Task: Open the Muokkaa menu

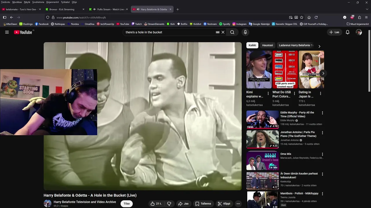Action: [17, 2]
